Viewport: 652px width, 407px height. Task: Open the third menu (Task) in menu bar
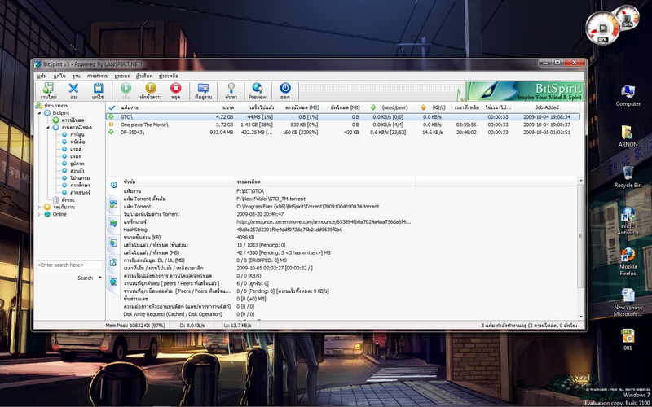tap(76, 76)
